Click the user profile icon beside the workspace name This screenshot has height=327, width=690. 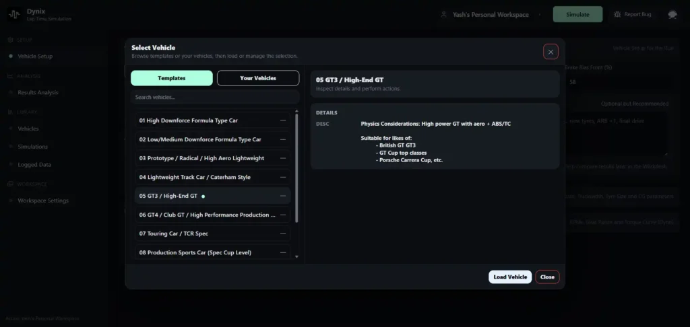(443, 15)
